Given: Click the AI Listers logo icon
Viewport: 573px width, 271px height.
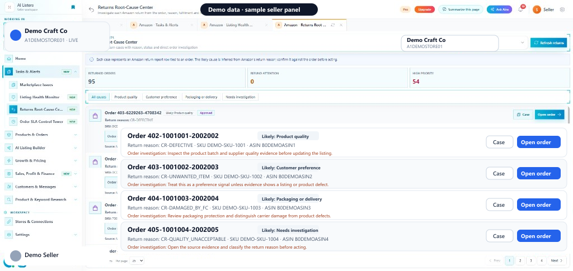Looking at the screenshot, I should (x=10, y=7).
